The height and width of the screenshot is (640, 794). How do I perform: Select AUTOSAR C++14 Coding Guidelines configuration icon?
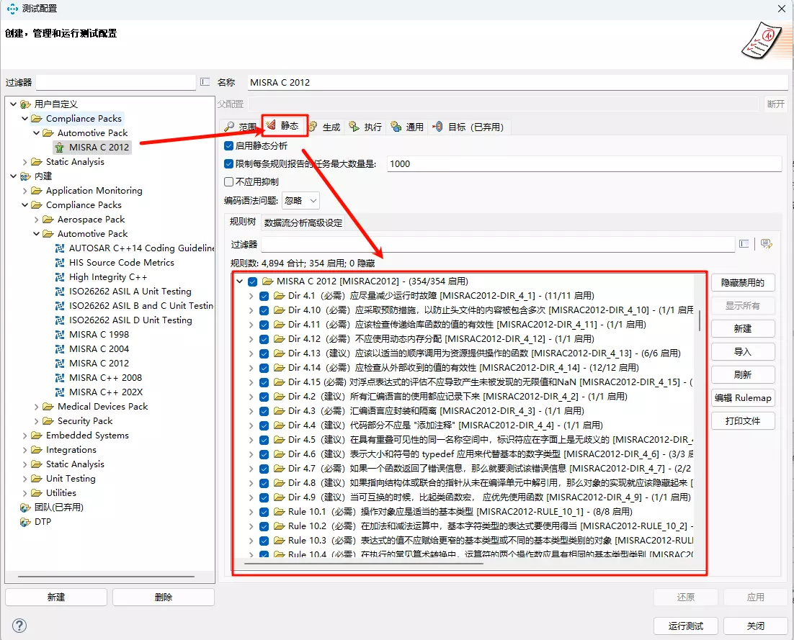(61, 248)
